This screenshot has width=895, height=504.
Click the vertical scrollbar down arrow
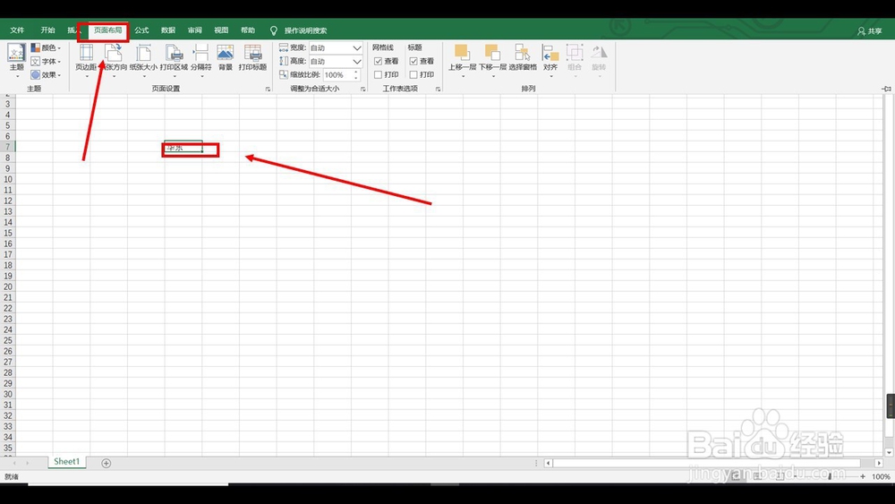(x=890, y=452)
